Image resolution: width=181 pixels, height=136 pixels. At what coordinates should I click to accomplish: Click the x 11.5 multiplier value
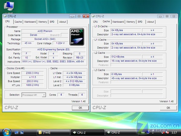coord(33,77)
